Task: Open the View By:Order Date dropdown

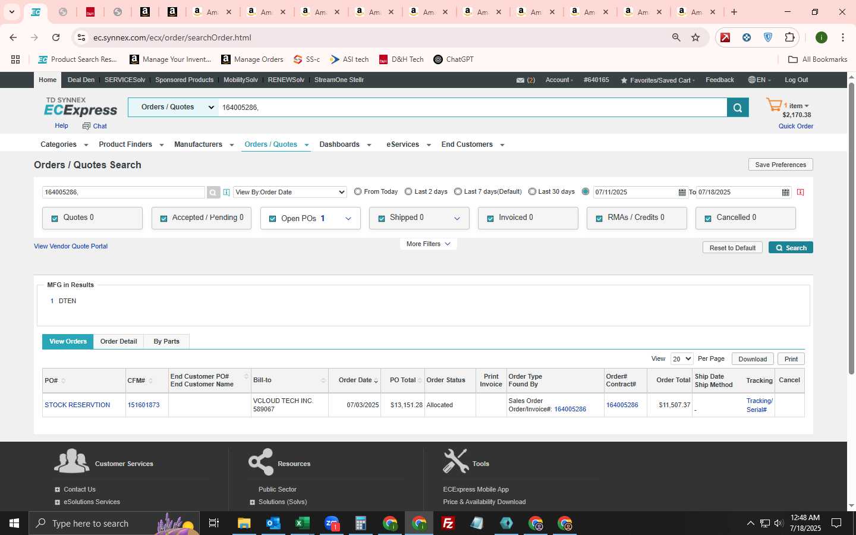Action: tap(290, 192)
